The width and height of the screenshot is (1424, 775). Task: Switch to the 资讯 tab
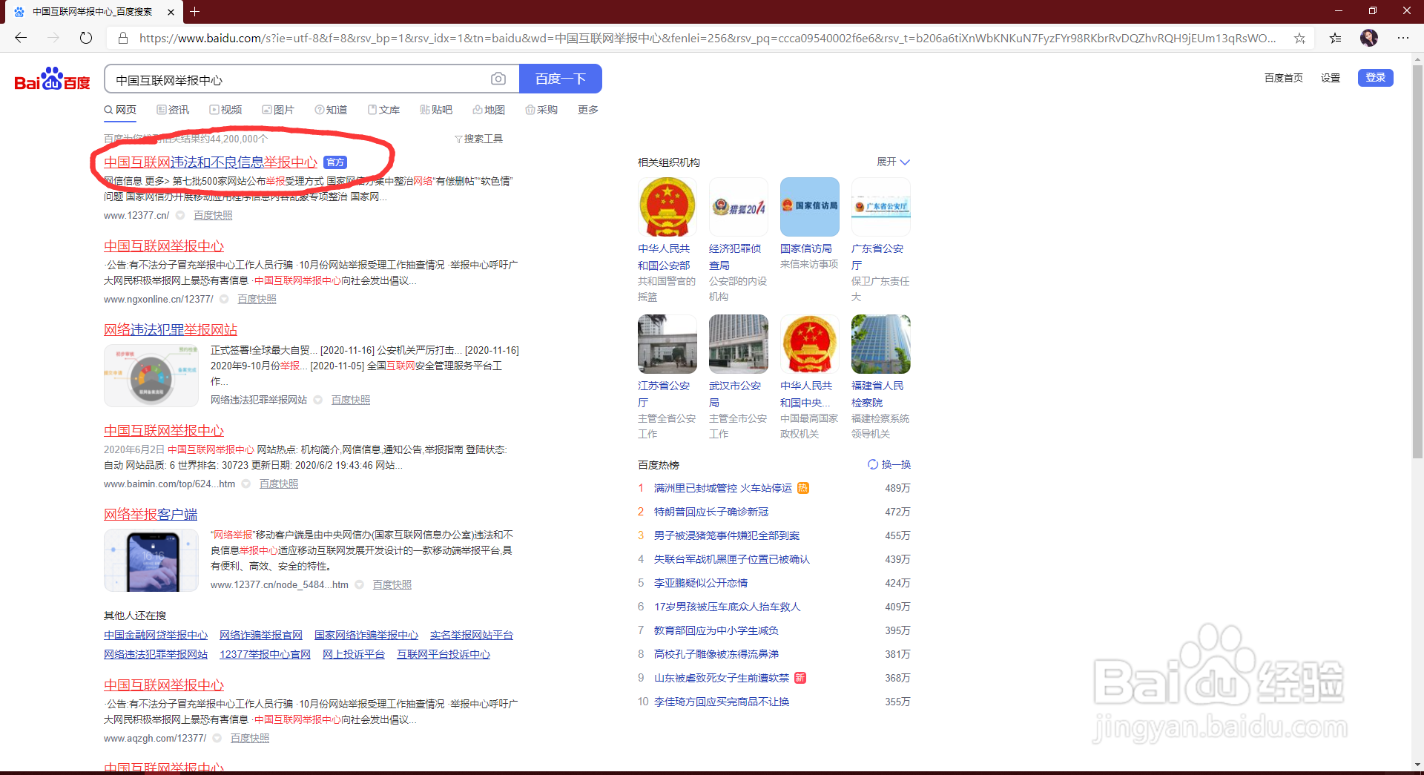pyautogui.click(x=173, y=110)
